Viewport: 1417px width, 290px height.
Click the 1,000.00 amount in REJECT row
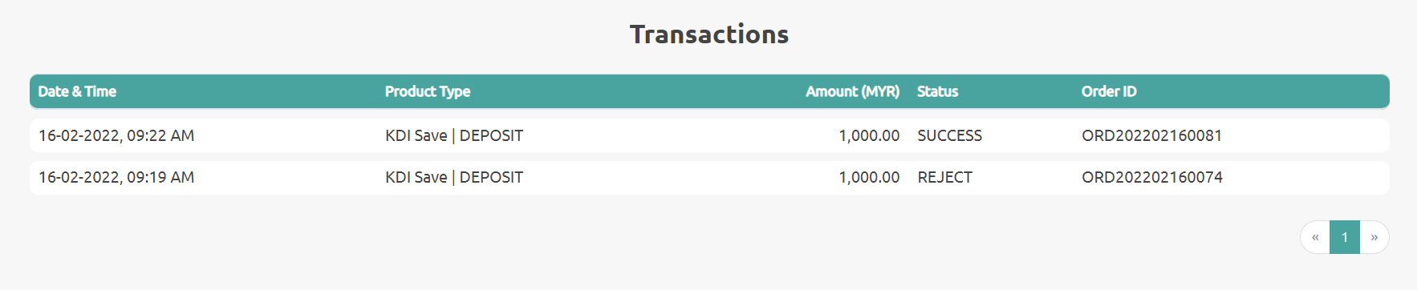coord(869,177)
